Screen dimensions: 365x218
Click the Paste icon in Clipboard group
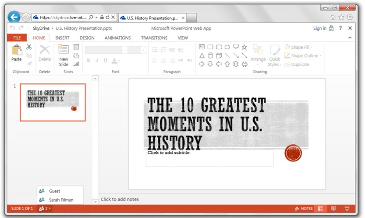[x=16, y=53]
